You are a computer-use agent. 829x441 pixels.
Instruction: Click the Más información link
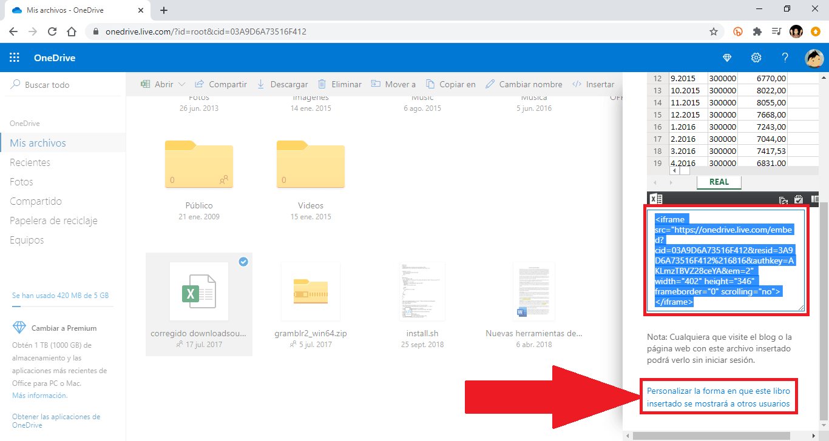pos(40,395)
